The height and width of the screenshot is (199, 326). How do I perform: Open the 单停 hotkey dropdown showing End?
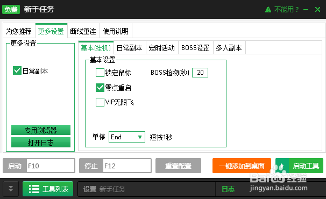point(127,137)
